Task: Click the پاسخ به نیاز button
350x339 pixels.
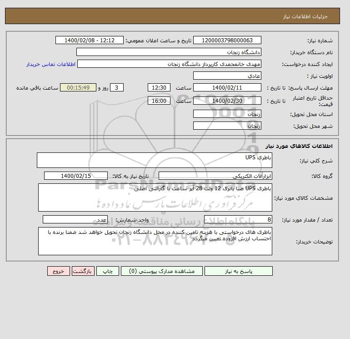Action: pyautogui.click(x=238, y=271)
